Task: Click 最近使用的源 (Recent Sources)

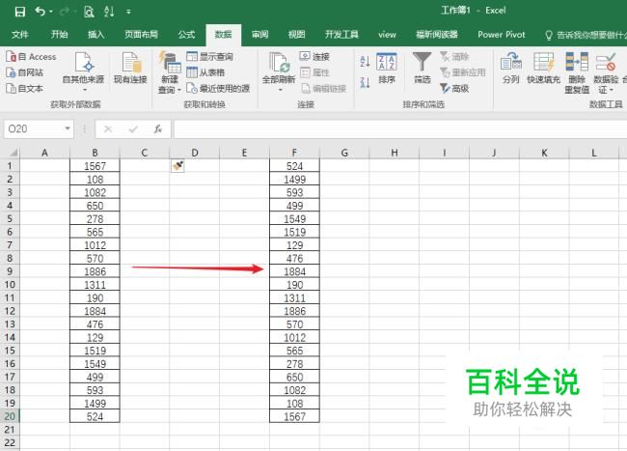Action: tap(218, 89)
